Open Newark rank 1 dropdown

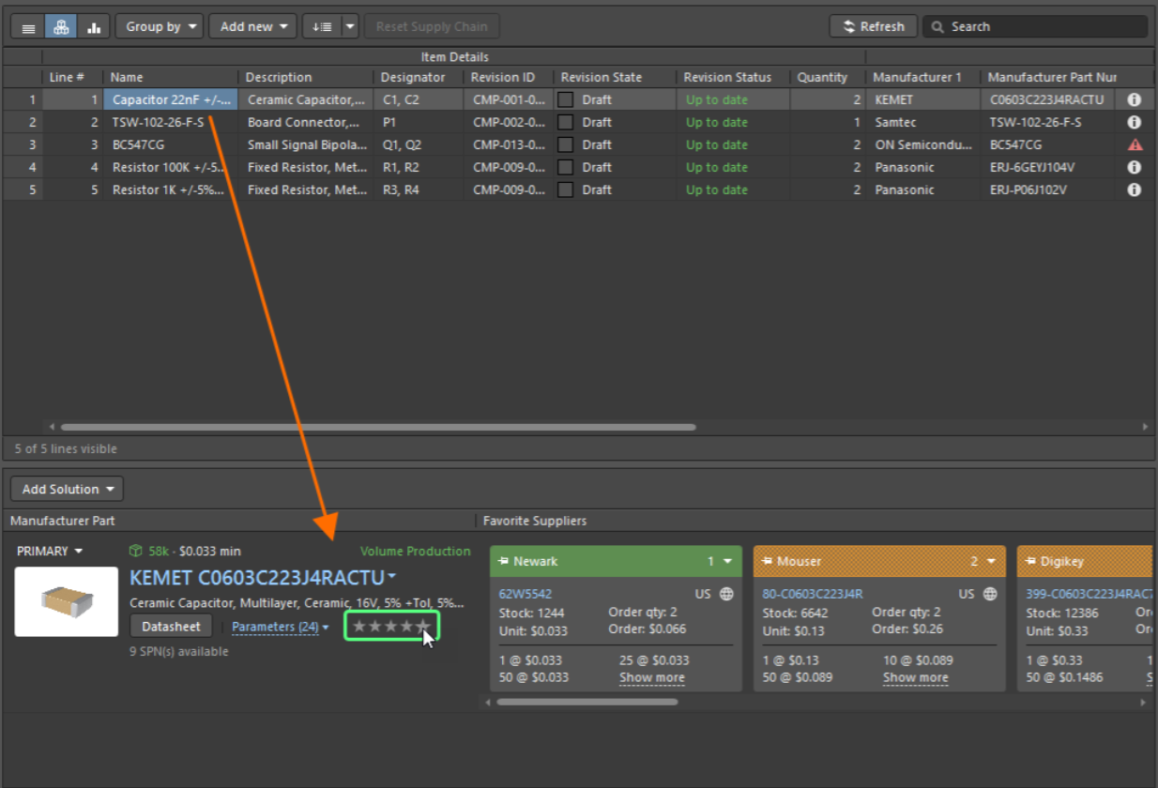pos(719,561)
